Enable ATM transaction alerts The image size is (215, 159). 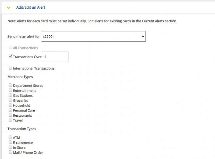click(10, 137)
